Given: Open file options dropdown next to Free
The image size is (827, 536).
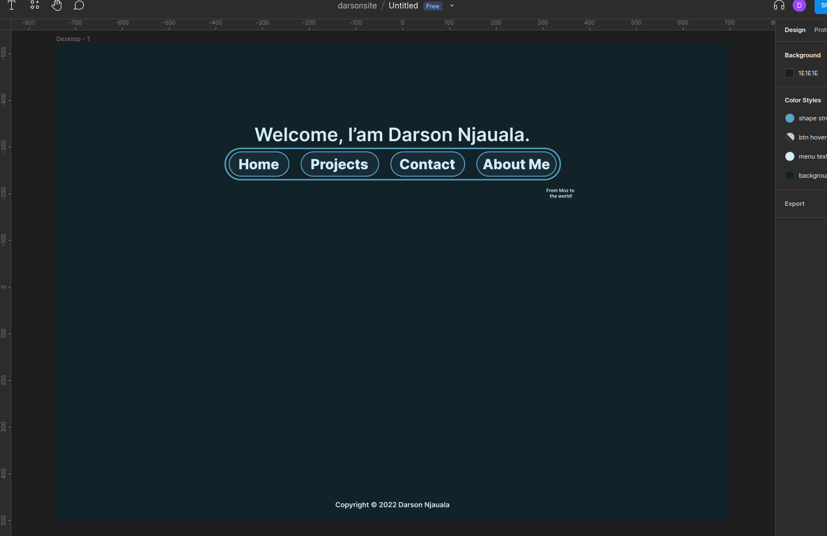Looking at the screenshot, I should 452,6.
